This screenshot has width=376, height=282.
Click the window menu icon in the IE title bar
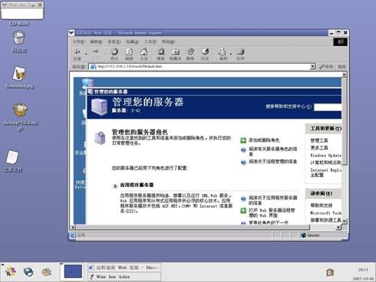[71, 33]
